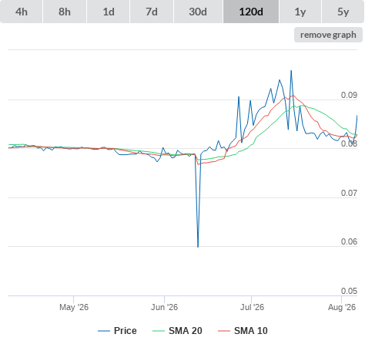This screenshot has height=351, width=365.
Task: Open the 30d chart view
Action: [198, 12]
